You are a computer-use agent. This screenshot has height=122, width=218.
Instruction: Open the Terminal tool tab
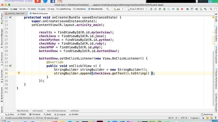[35, 115]
